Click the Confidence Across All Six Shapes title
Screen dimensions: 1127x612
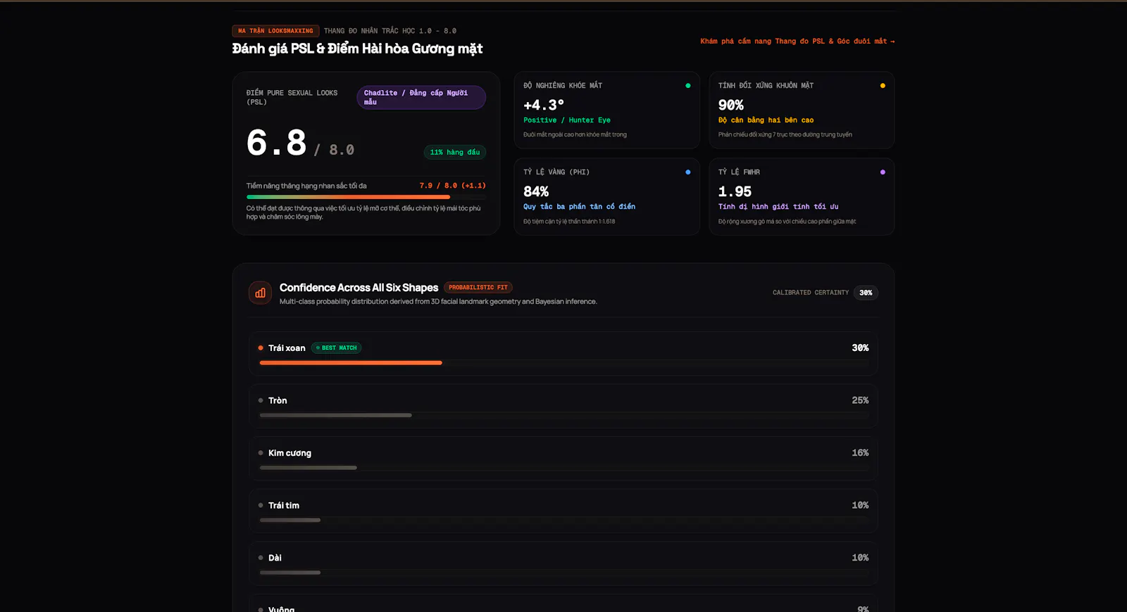(359, 288)
